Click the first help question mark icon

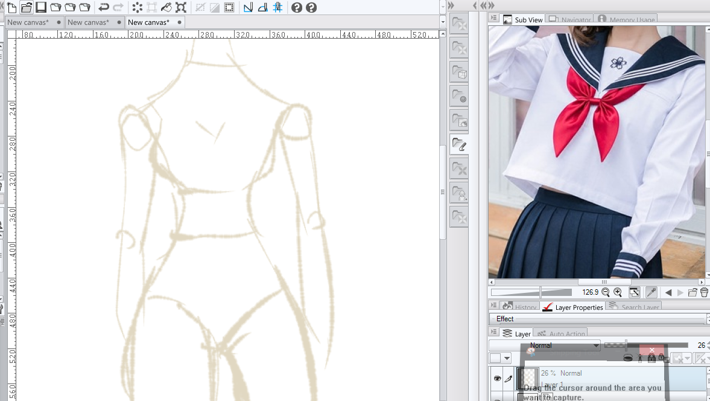297,7
